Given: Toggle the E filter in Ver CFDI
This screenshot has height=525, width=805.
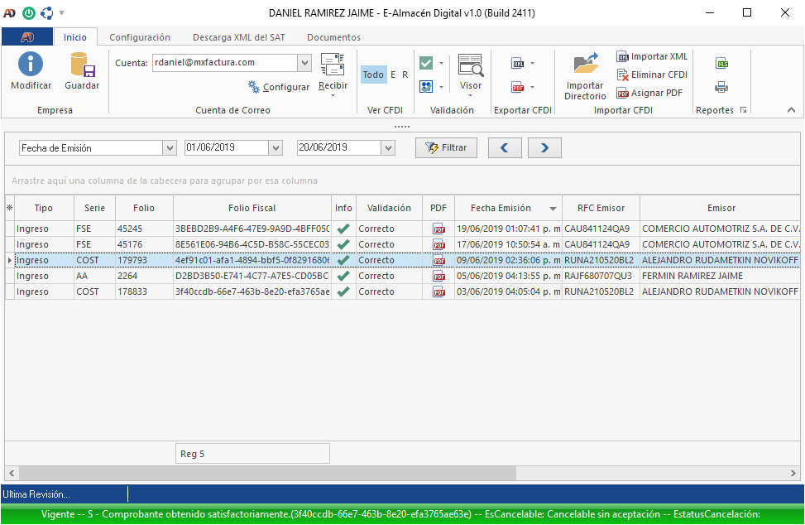Looking at the screenshot, I should pos(393,75).
